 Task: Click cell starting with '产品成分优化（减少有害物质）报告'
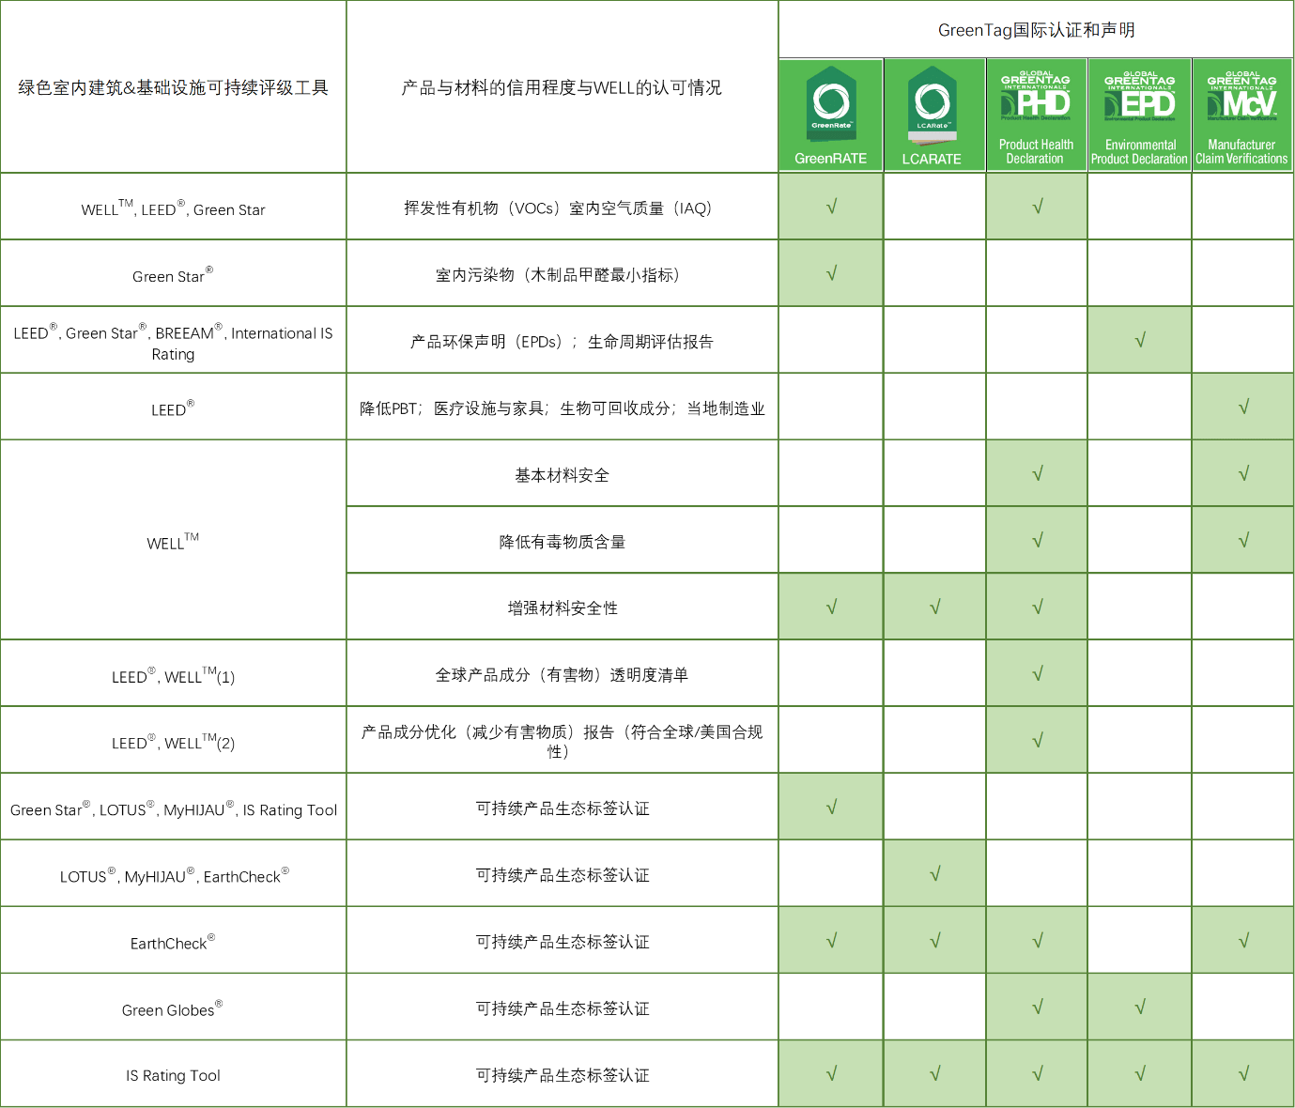coord(563,741)
